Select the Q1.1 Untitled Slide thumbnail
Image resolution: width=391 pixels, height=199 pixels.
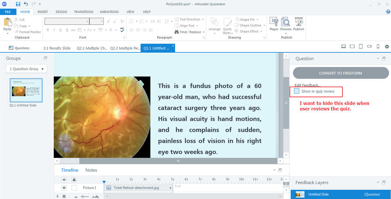26,90
